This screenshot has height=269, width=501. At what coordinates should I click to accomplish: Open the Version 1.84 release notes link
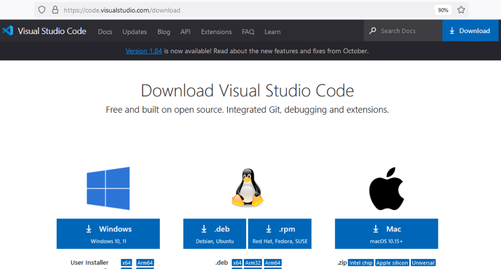pos(144,51)
